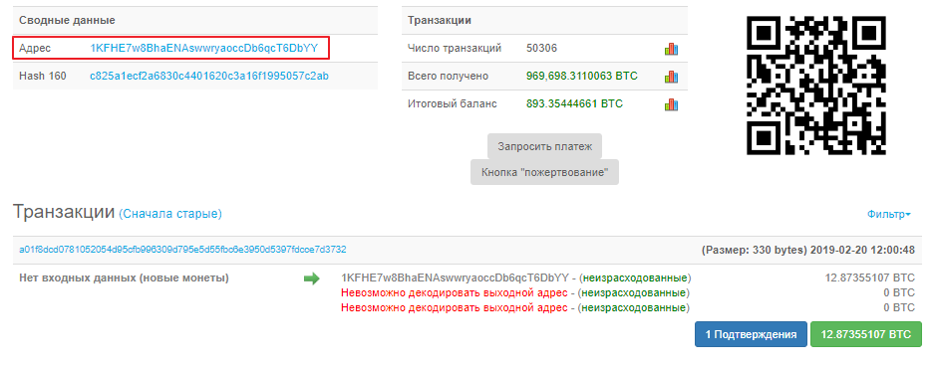Sort via Сначала старые link
Viewport: 938px width, 369px height.
(170, 214)
